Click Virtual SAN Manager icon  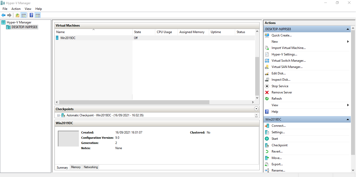[267, 67]
